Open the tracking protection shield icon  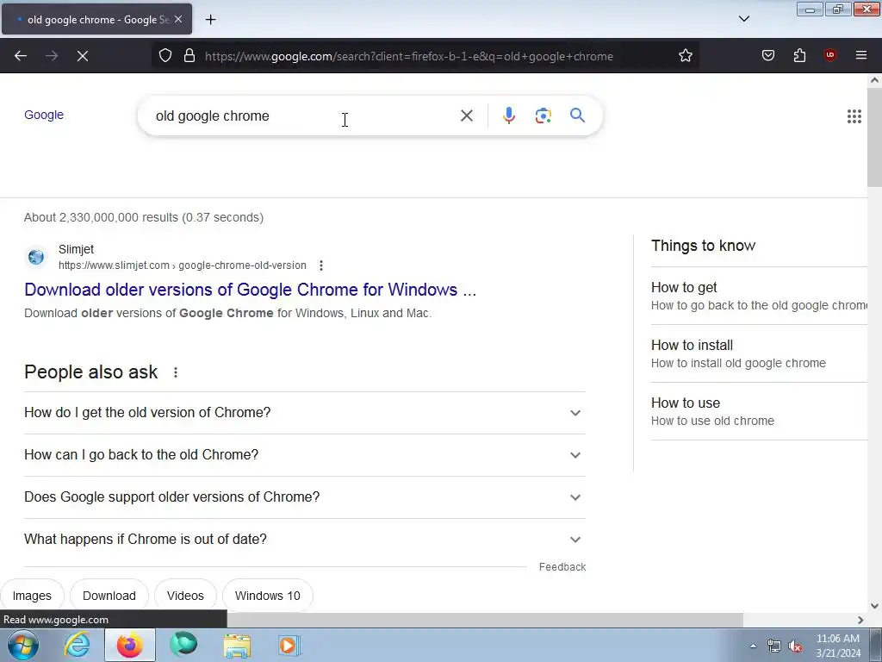165,56
